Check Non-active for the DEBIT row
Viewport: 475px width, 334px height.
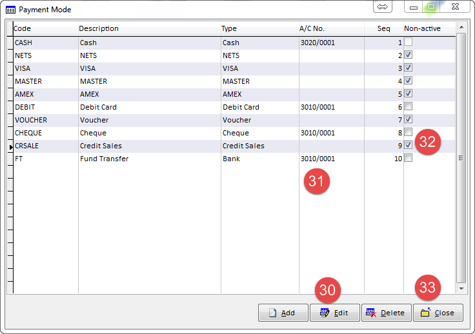point(409,106)
